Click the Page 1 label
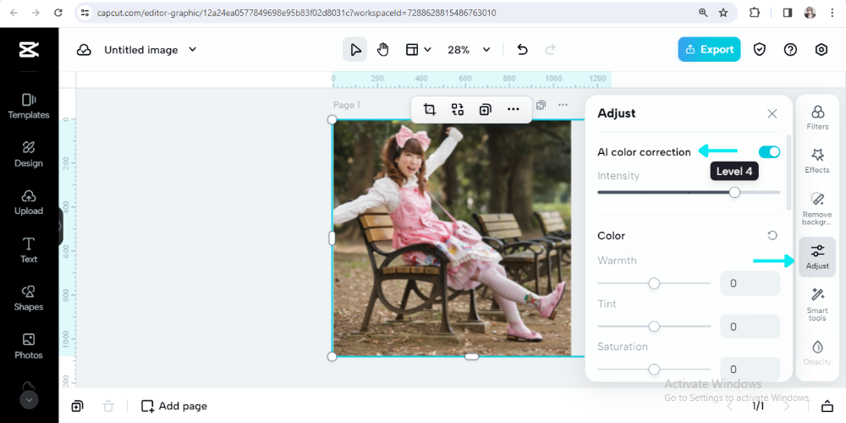 point(347,105)
